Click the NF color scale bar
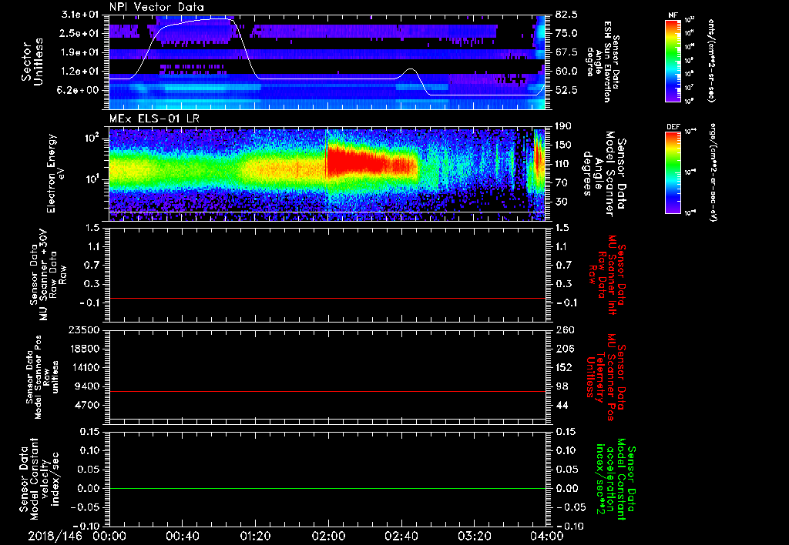 click(x=673, y=61)
